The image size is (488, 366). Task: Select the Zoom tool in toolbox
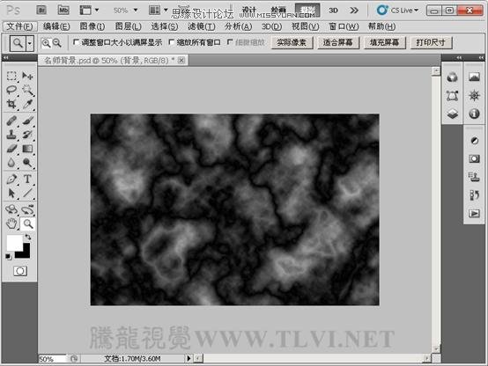coord(27,223)
